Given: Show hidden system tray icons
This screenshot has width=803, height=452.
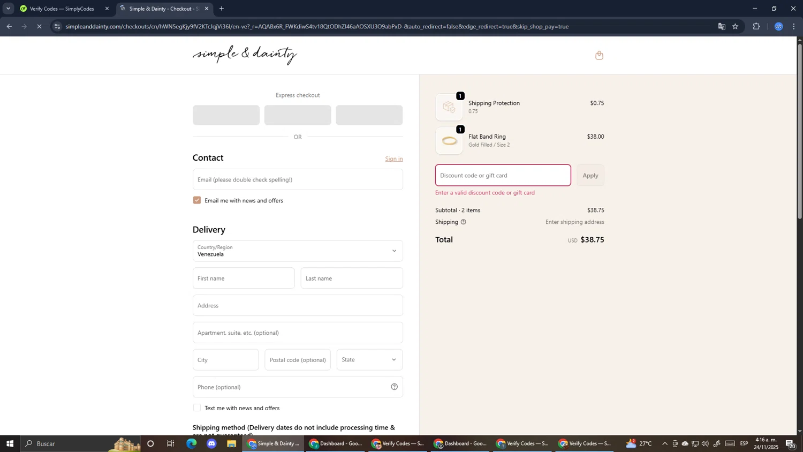Looking at the screenshot, I should 665,443.
